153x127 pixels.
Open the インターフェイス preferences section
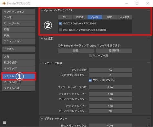19,12
